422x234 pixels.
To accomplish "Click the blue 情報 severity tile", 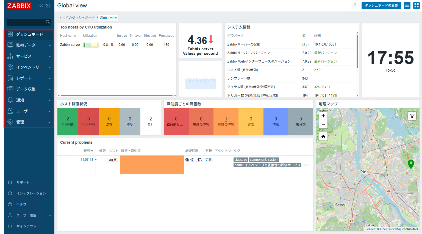I will click(x=276, y=122).
